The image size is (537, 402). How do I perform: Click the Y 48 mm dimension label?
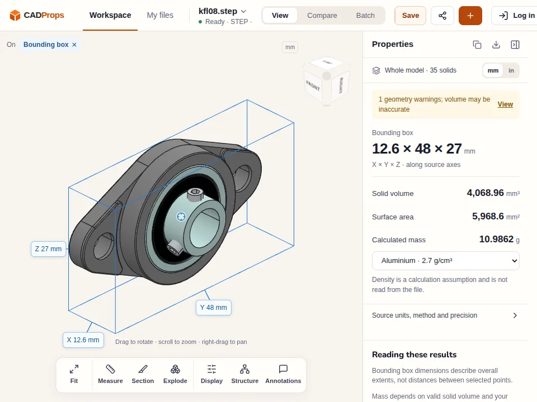pyautogui.click(x=213, y=307)
